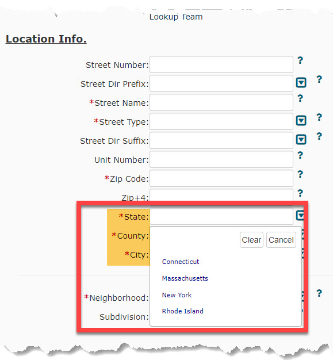Open help icon beside Unit Number

tap(300, 155)
